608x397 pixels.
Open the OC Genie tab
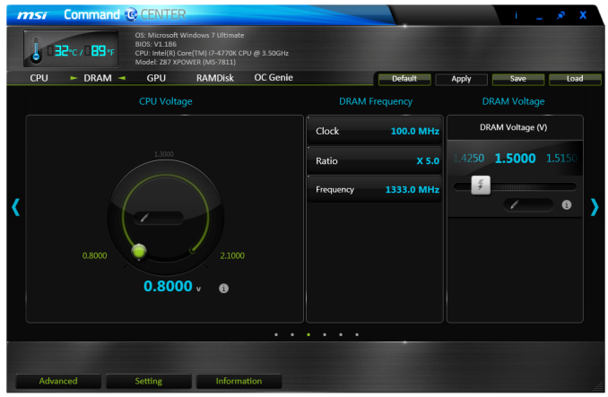[274, 78]
